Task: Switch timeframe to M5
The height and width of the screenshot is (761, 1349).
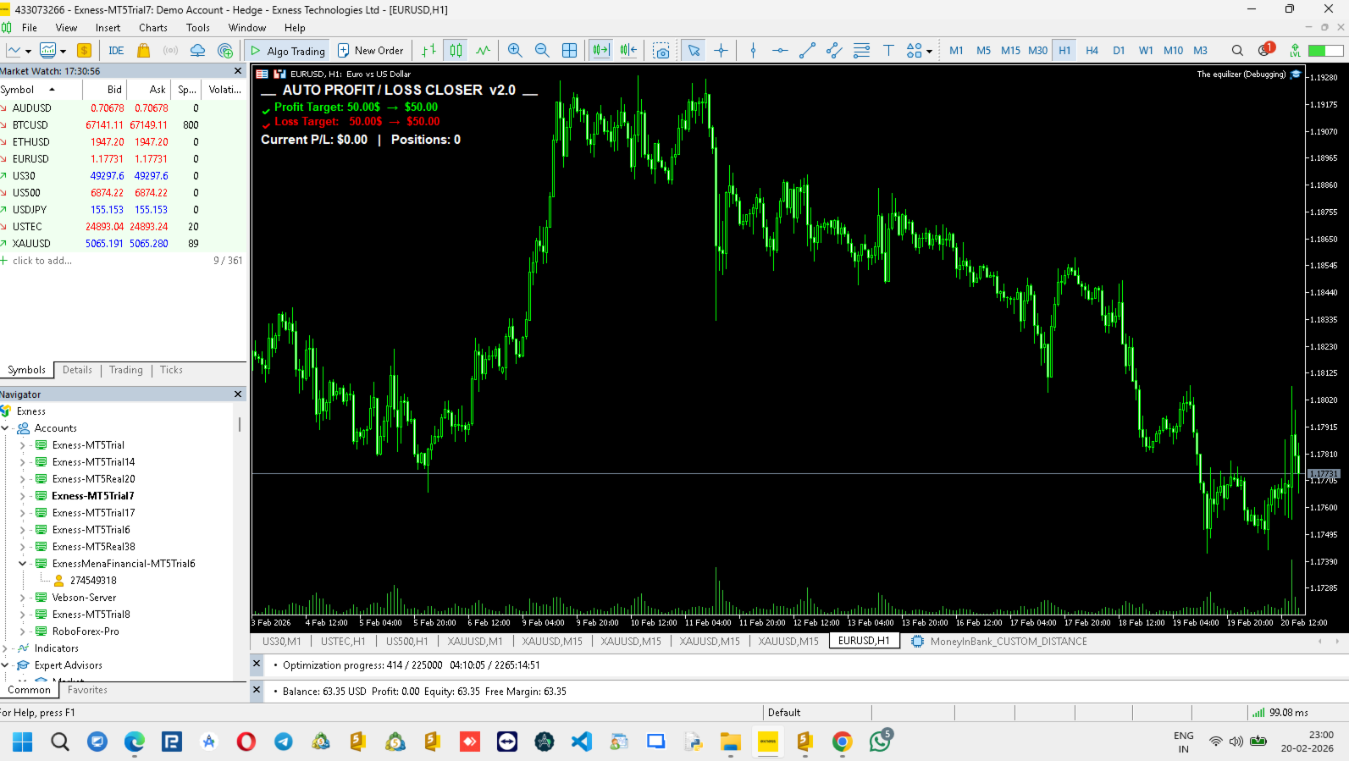Action: point(983,51)
